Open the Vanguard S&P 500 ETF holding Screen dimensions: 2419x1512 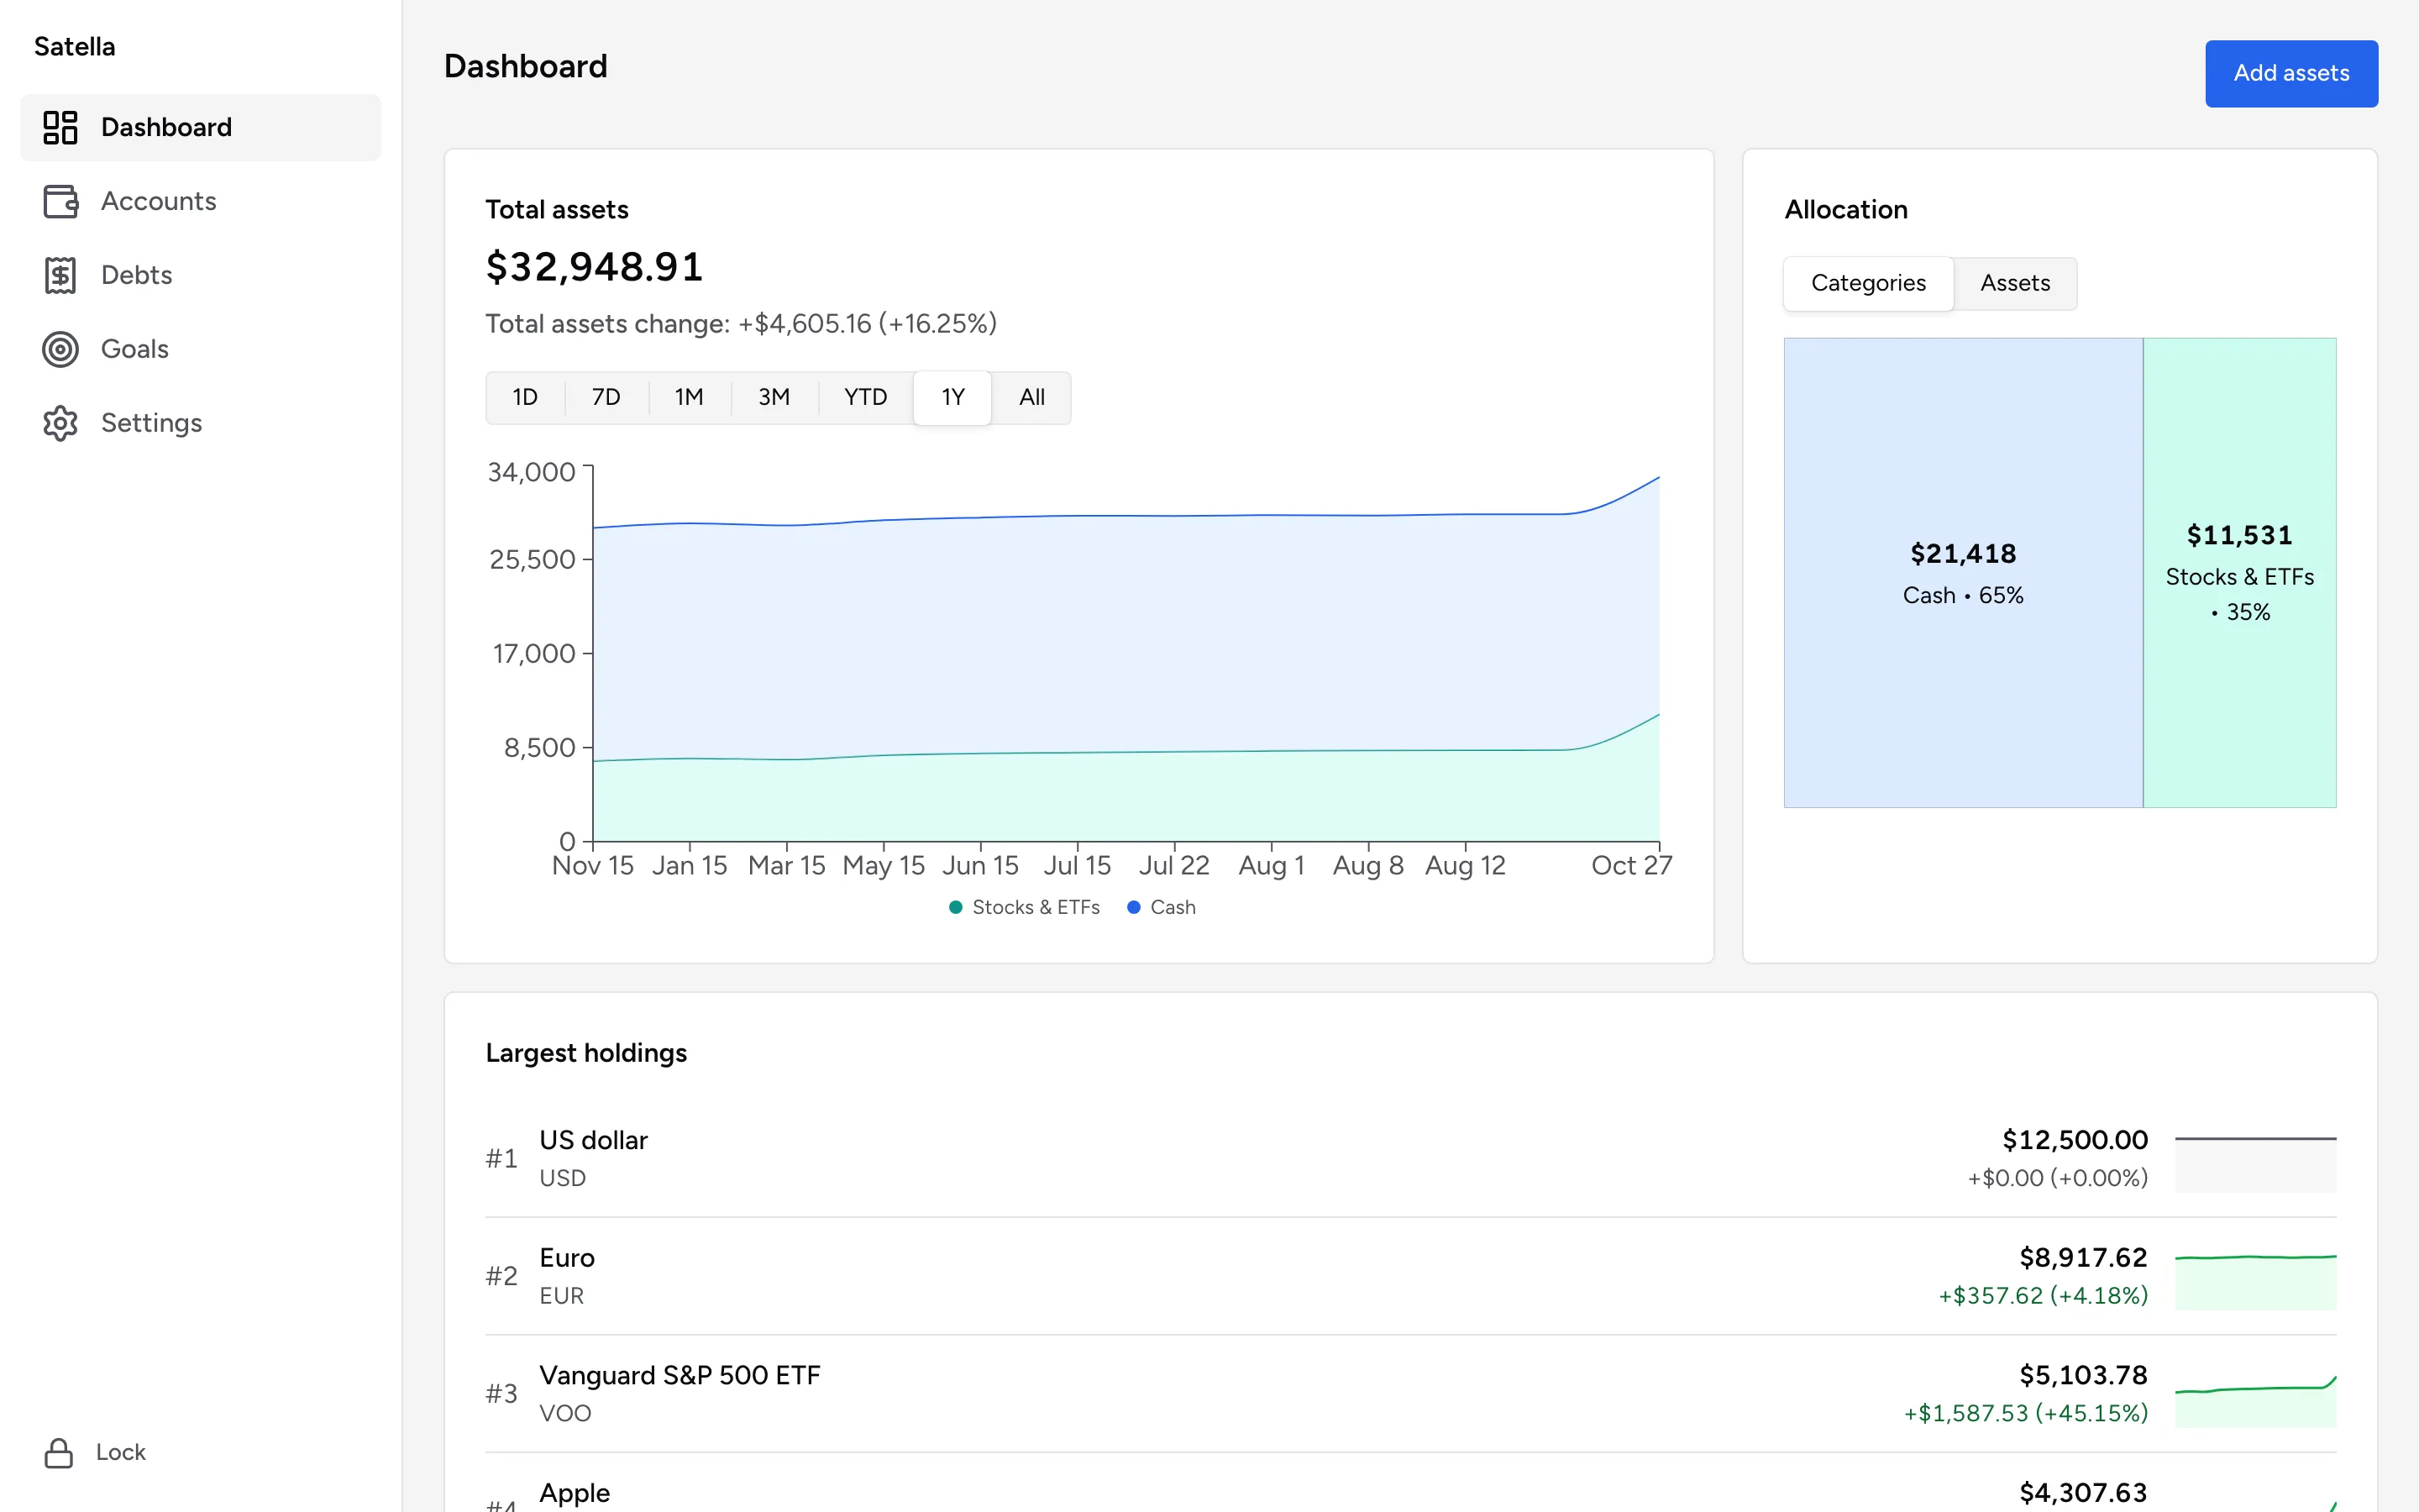[x=1410, y=1394]
